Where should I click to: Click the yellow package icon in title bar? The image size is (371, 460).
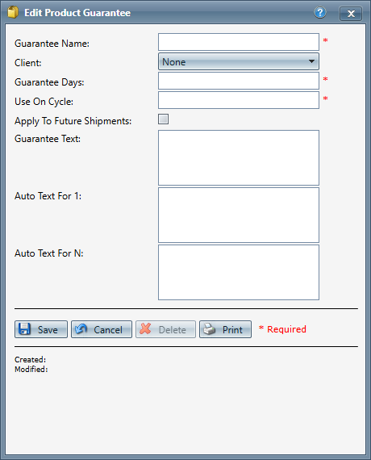13,12
